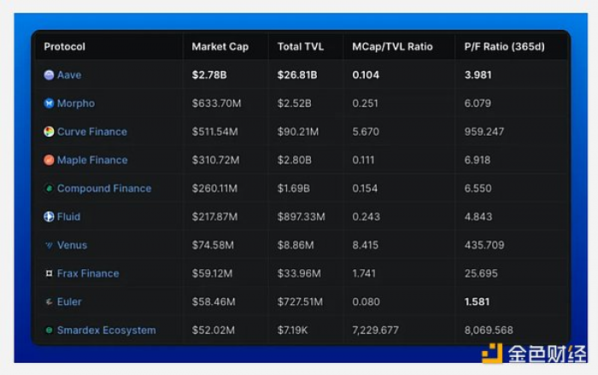
Task: Click the Maple Finance logo icon
Action: tap(49, 160)
